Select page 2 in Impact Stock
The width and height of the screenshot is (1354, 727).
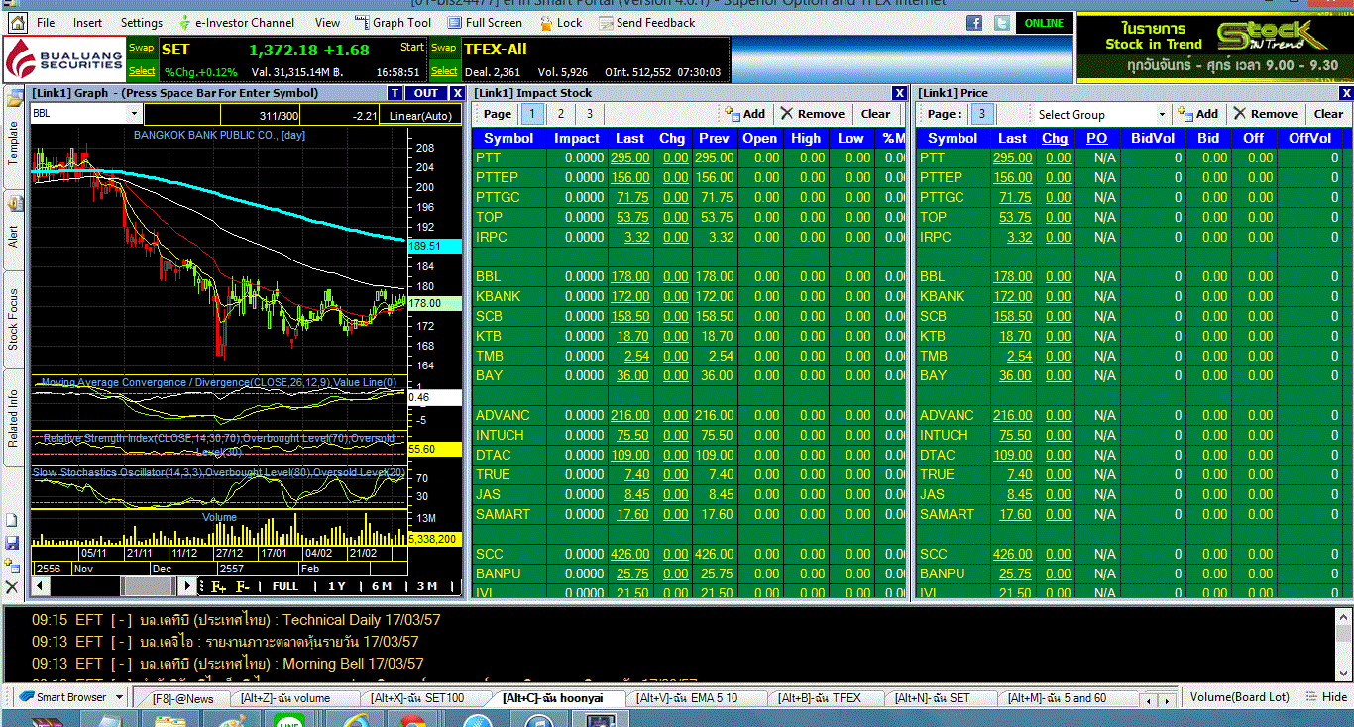coord(560,114)
